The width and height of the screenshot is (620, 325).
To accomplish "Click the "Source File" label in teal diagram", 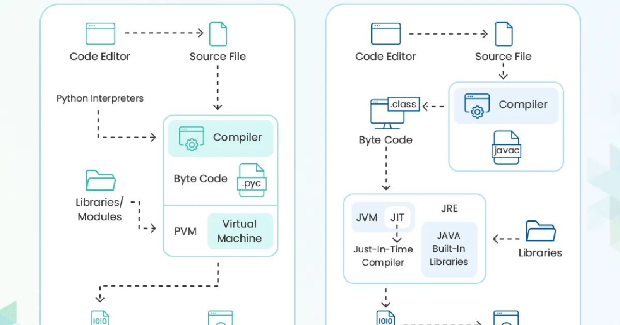I will pyautogui.click(x=218, y=56).
